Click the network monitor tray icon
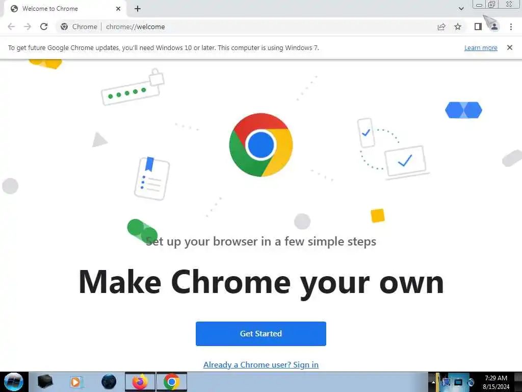 [x=458, y=382]
